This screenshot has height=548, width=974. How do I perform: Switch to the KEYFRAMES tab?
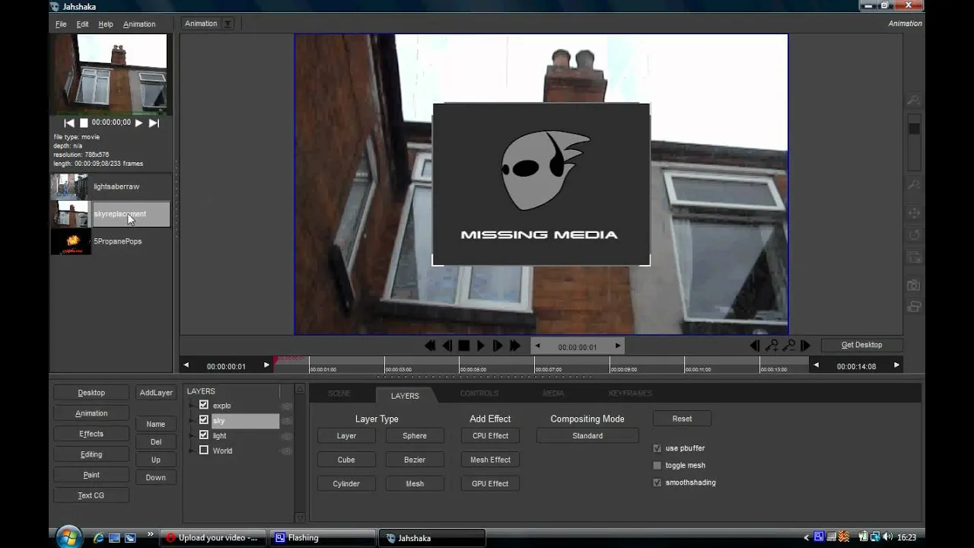pos(630,393)
